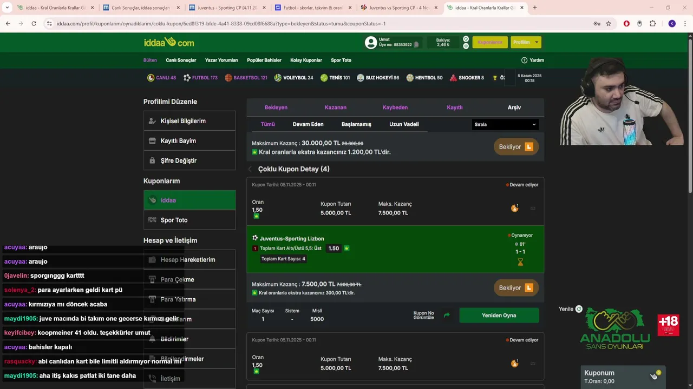
Task: Open the browser tab search dropdown
Action: tap(7, 8)
